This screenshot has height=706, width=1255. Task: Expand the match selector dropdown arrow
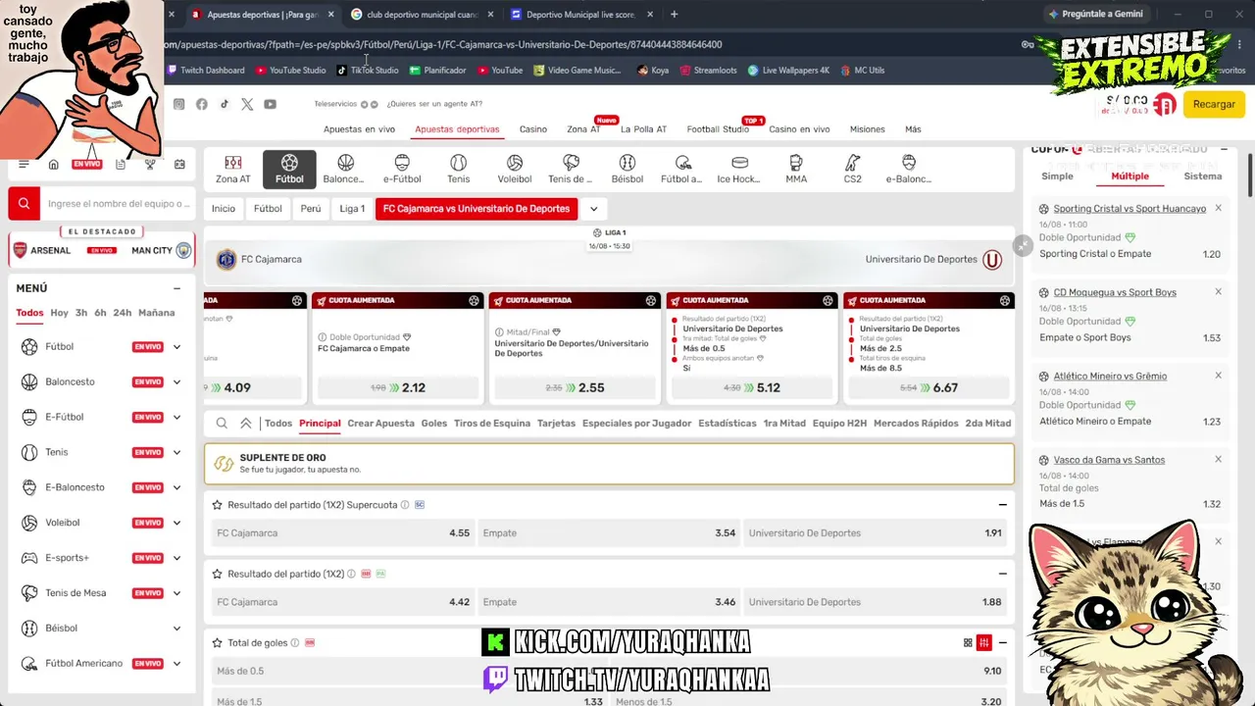593,209
